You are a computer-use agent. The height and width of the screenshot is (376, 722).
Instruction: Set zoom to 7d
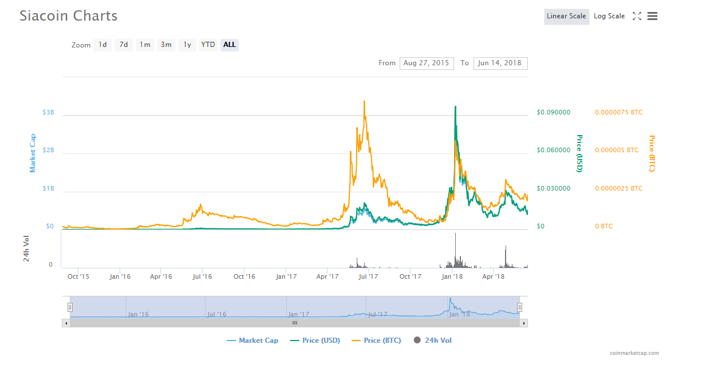pyautogui.click(x=124, y=45)
